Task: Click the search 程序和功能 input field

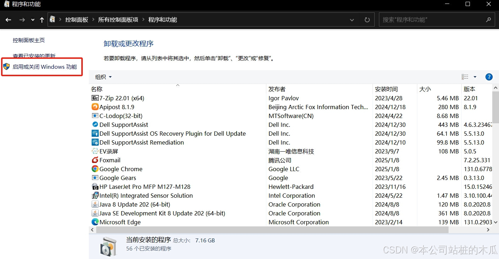Action: [x=437, y=20]
